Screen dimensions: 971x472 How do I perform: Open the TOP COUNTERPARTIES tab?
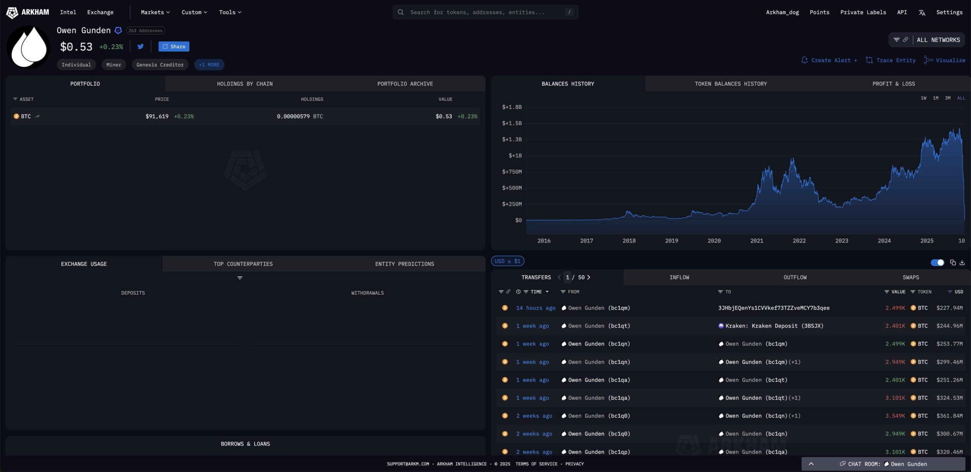tap(243, 263)
